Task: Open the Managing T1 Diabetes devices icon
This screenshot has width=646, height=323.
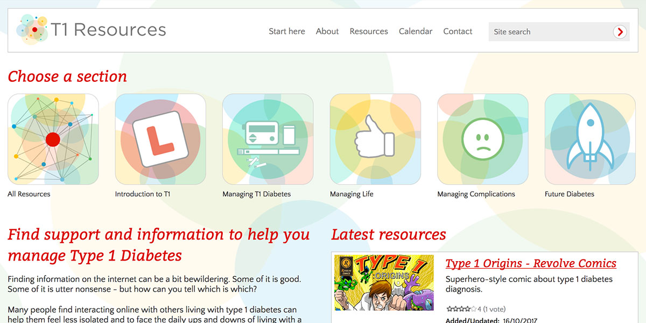Action: point(268,139)
